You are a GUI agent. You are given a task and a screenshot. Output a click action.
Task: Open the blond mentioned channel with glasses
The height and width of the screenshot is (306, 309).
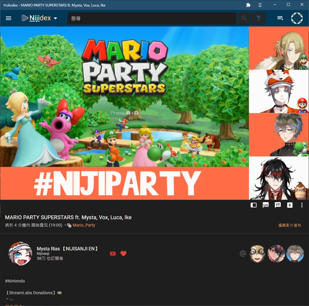(257, 254)
